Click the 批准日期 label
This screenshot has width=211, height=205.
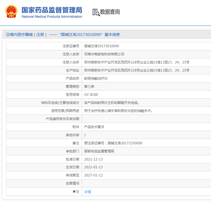coord(72,159)
